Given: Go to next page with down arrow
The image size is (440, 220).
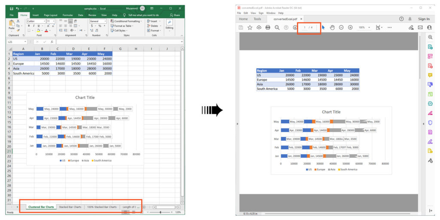Looking at the screenshot, I should pyautogui.click(x=295, y=27).
